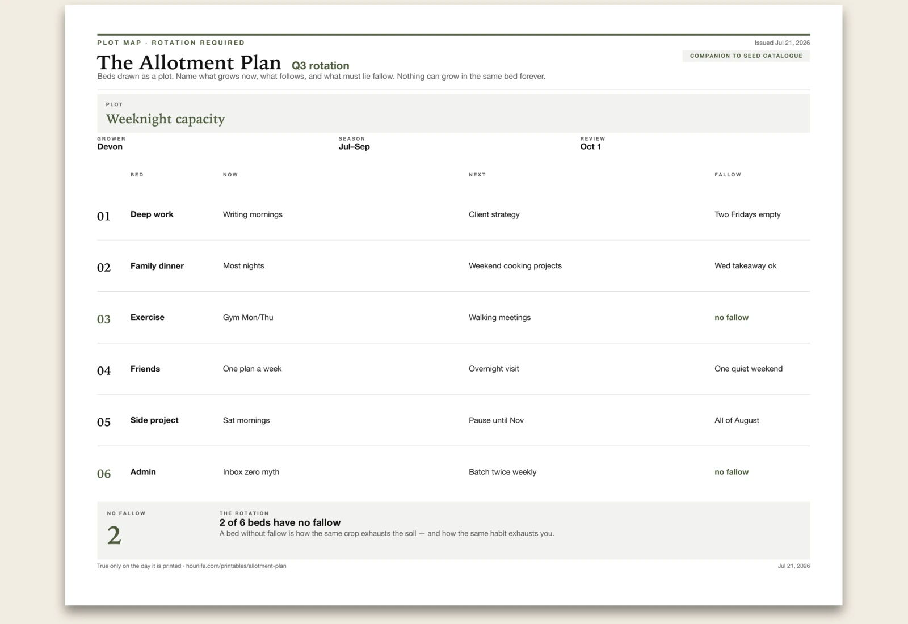Click the 'Side project' bed name
The height and width of the screenshot is (624, 908).
click(x=154, y=420)
